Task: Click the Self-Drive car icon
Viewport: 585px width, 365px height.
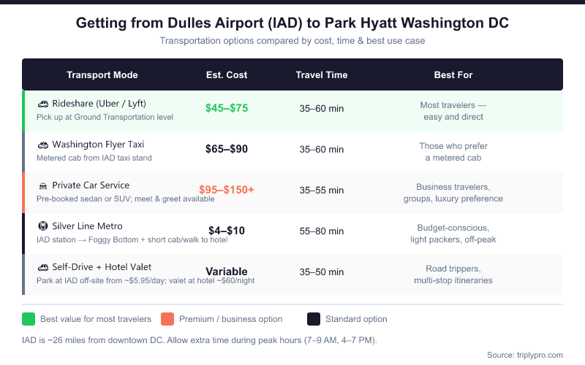Action: click(x=43, y=267)
